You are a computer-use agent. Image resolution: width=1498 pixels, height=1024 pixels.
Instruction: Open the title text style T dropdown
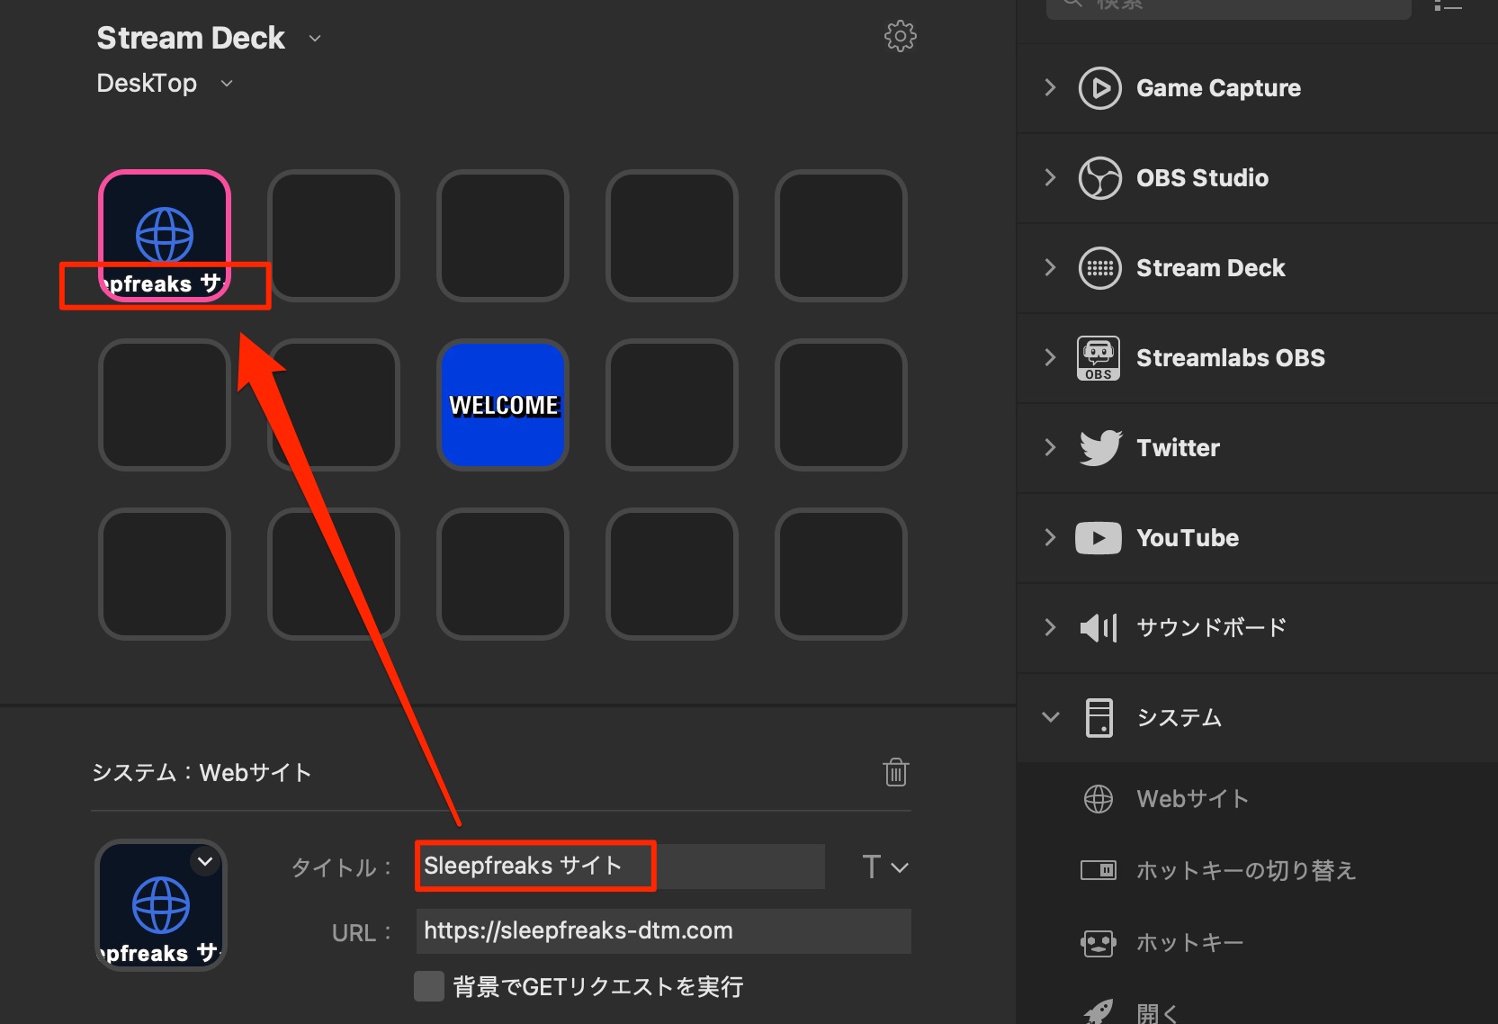(x=885, y=867)
